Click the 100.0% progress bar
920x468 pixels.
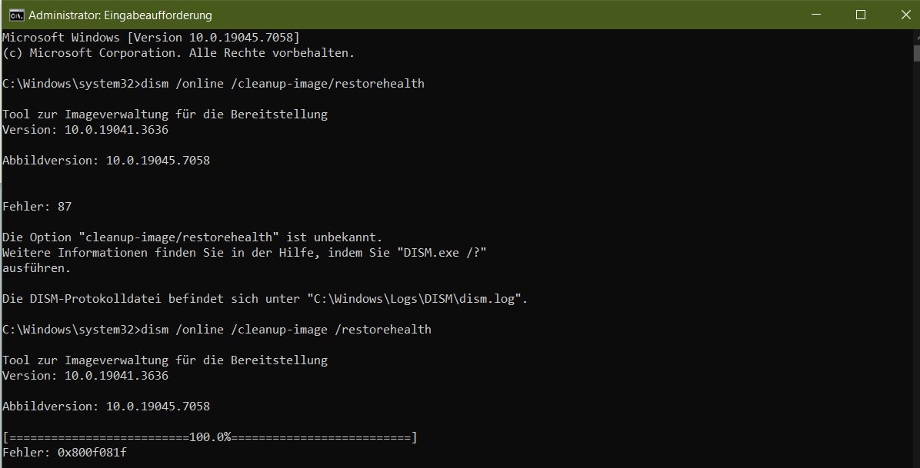tap(210, 437)
